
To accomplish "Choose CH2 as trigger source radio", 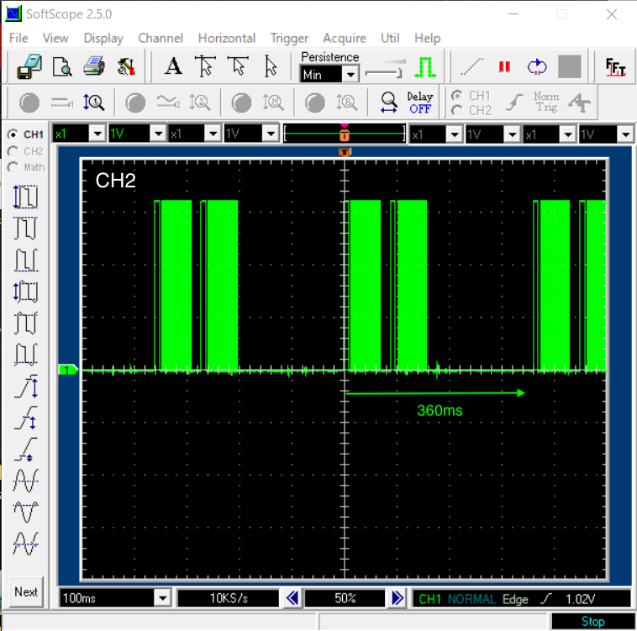I will tap(456, 110).
